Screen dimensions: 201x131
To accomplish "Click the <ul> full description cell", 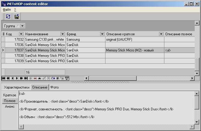I will coord(179,50).
